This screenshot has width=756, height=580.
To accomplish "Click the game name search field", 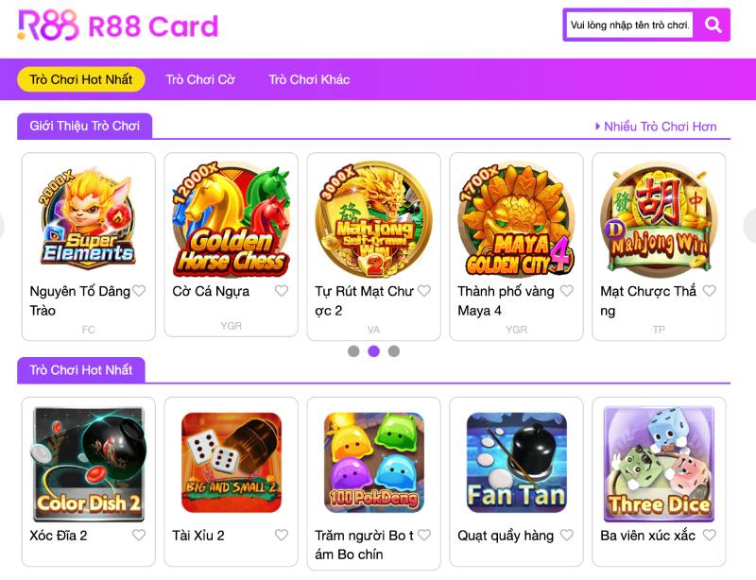I will tap(629, 25).
